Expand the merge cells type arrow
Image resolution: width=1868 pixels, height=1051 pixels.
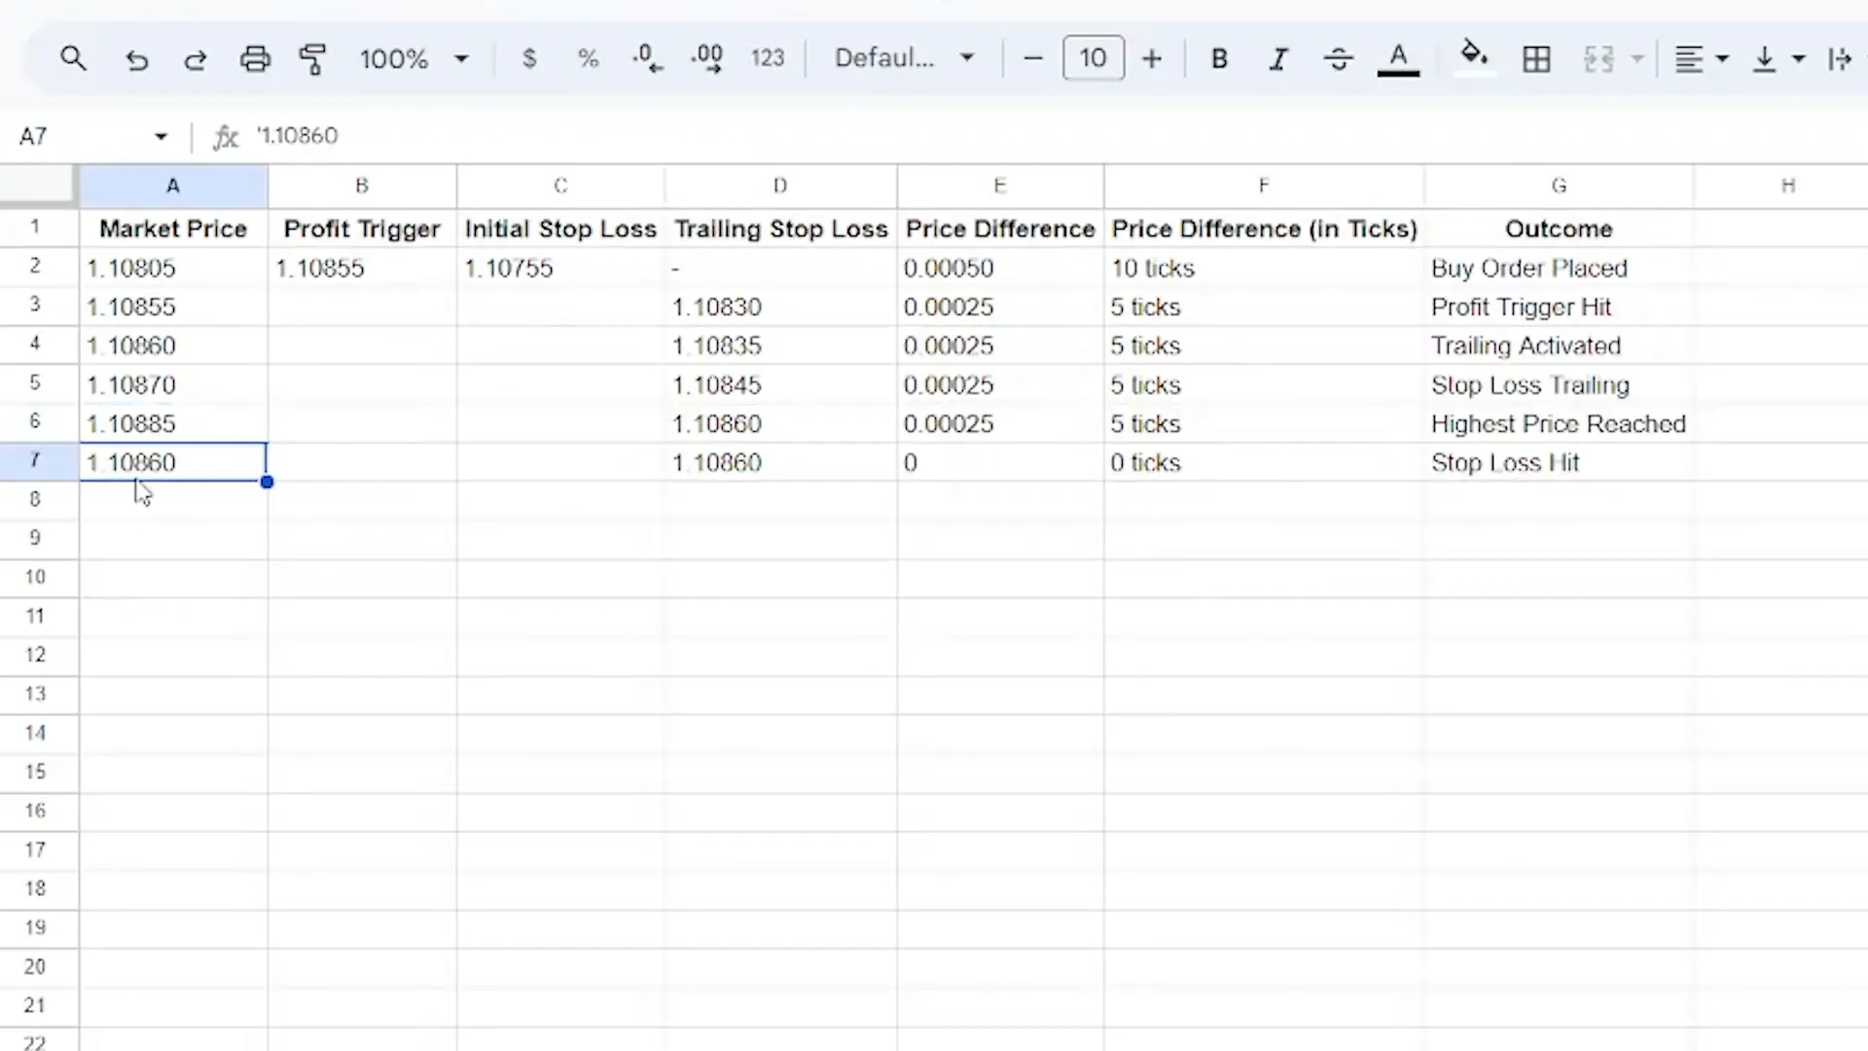pos(1637,59)
